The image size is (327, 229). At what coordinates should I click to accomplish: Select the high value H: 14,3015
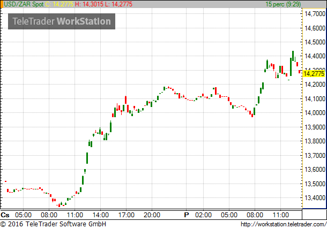(90, 4)
